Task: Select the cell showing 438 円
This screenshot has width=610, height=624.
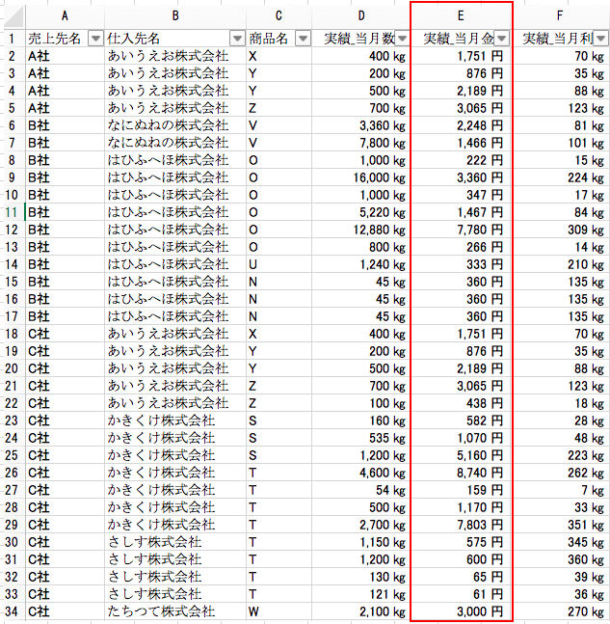Action: tap(461, 403)
